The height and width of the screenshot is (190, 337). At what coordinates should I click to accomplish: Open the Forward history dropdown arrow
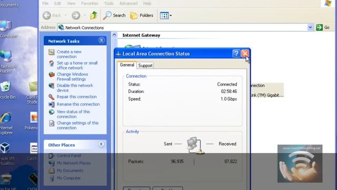[x=85, y=15]
